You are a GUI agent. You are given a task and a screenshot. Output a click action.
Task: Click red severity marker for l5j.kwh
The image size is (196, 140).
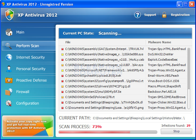click(62, 76)
